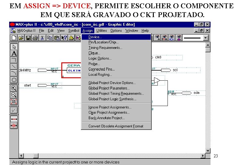Click the horizontal scrollbar right arrow
Image resolution: width=238 pixels, height=165 pixels.
click(203, 156)
